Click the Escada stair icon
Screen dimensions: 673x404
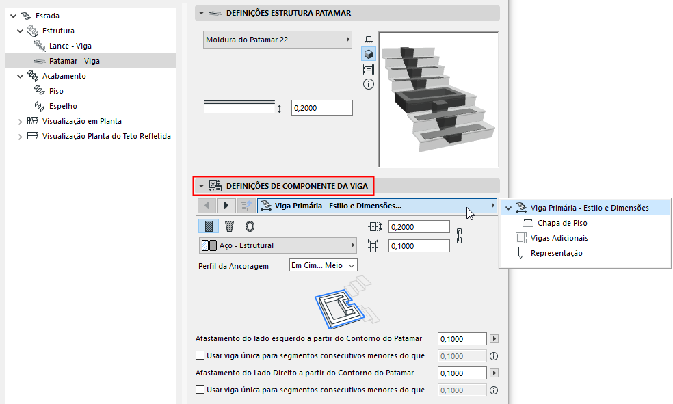pos(26,16)
